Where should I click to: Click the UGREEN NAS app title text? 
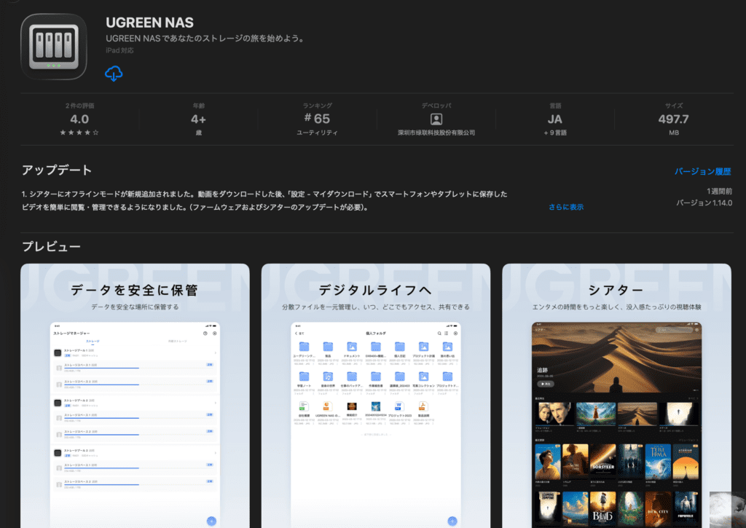tap(149, 23)
